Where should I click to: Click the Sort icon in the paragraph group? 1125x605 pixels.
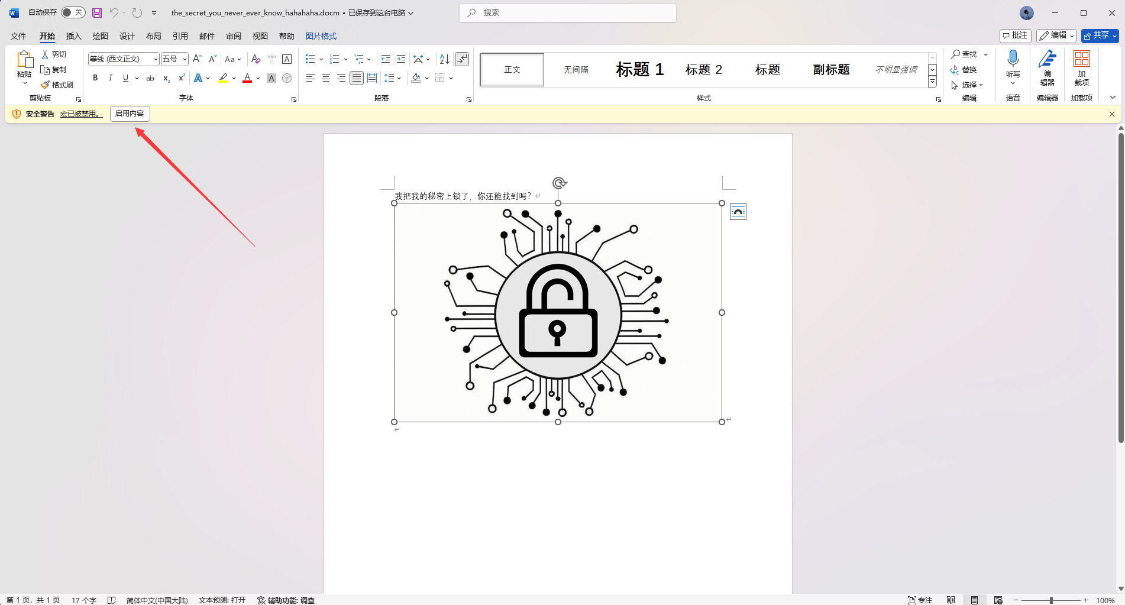point(444,59)
